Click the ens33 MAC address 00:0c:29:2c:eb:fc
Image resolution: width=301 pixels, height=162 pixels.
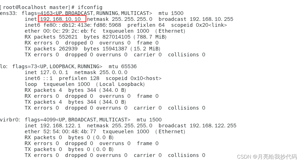pos(70,31)
